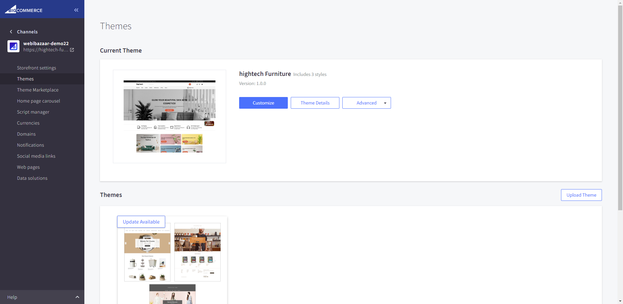Open storefront URL external link icon
This screenshot has width=623, height=304.
(72, 50)
